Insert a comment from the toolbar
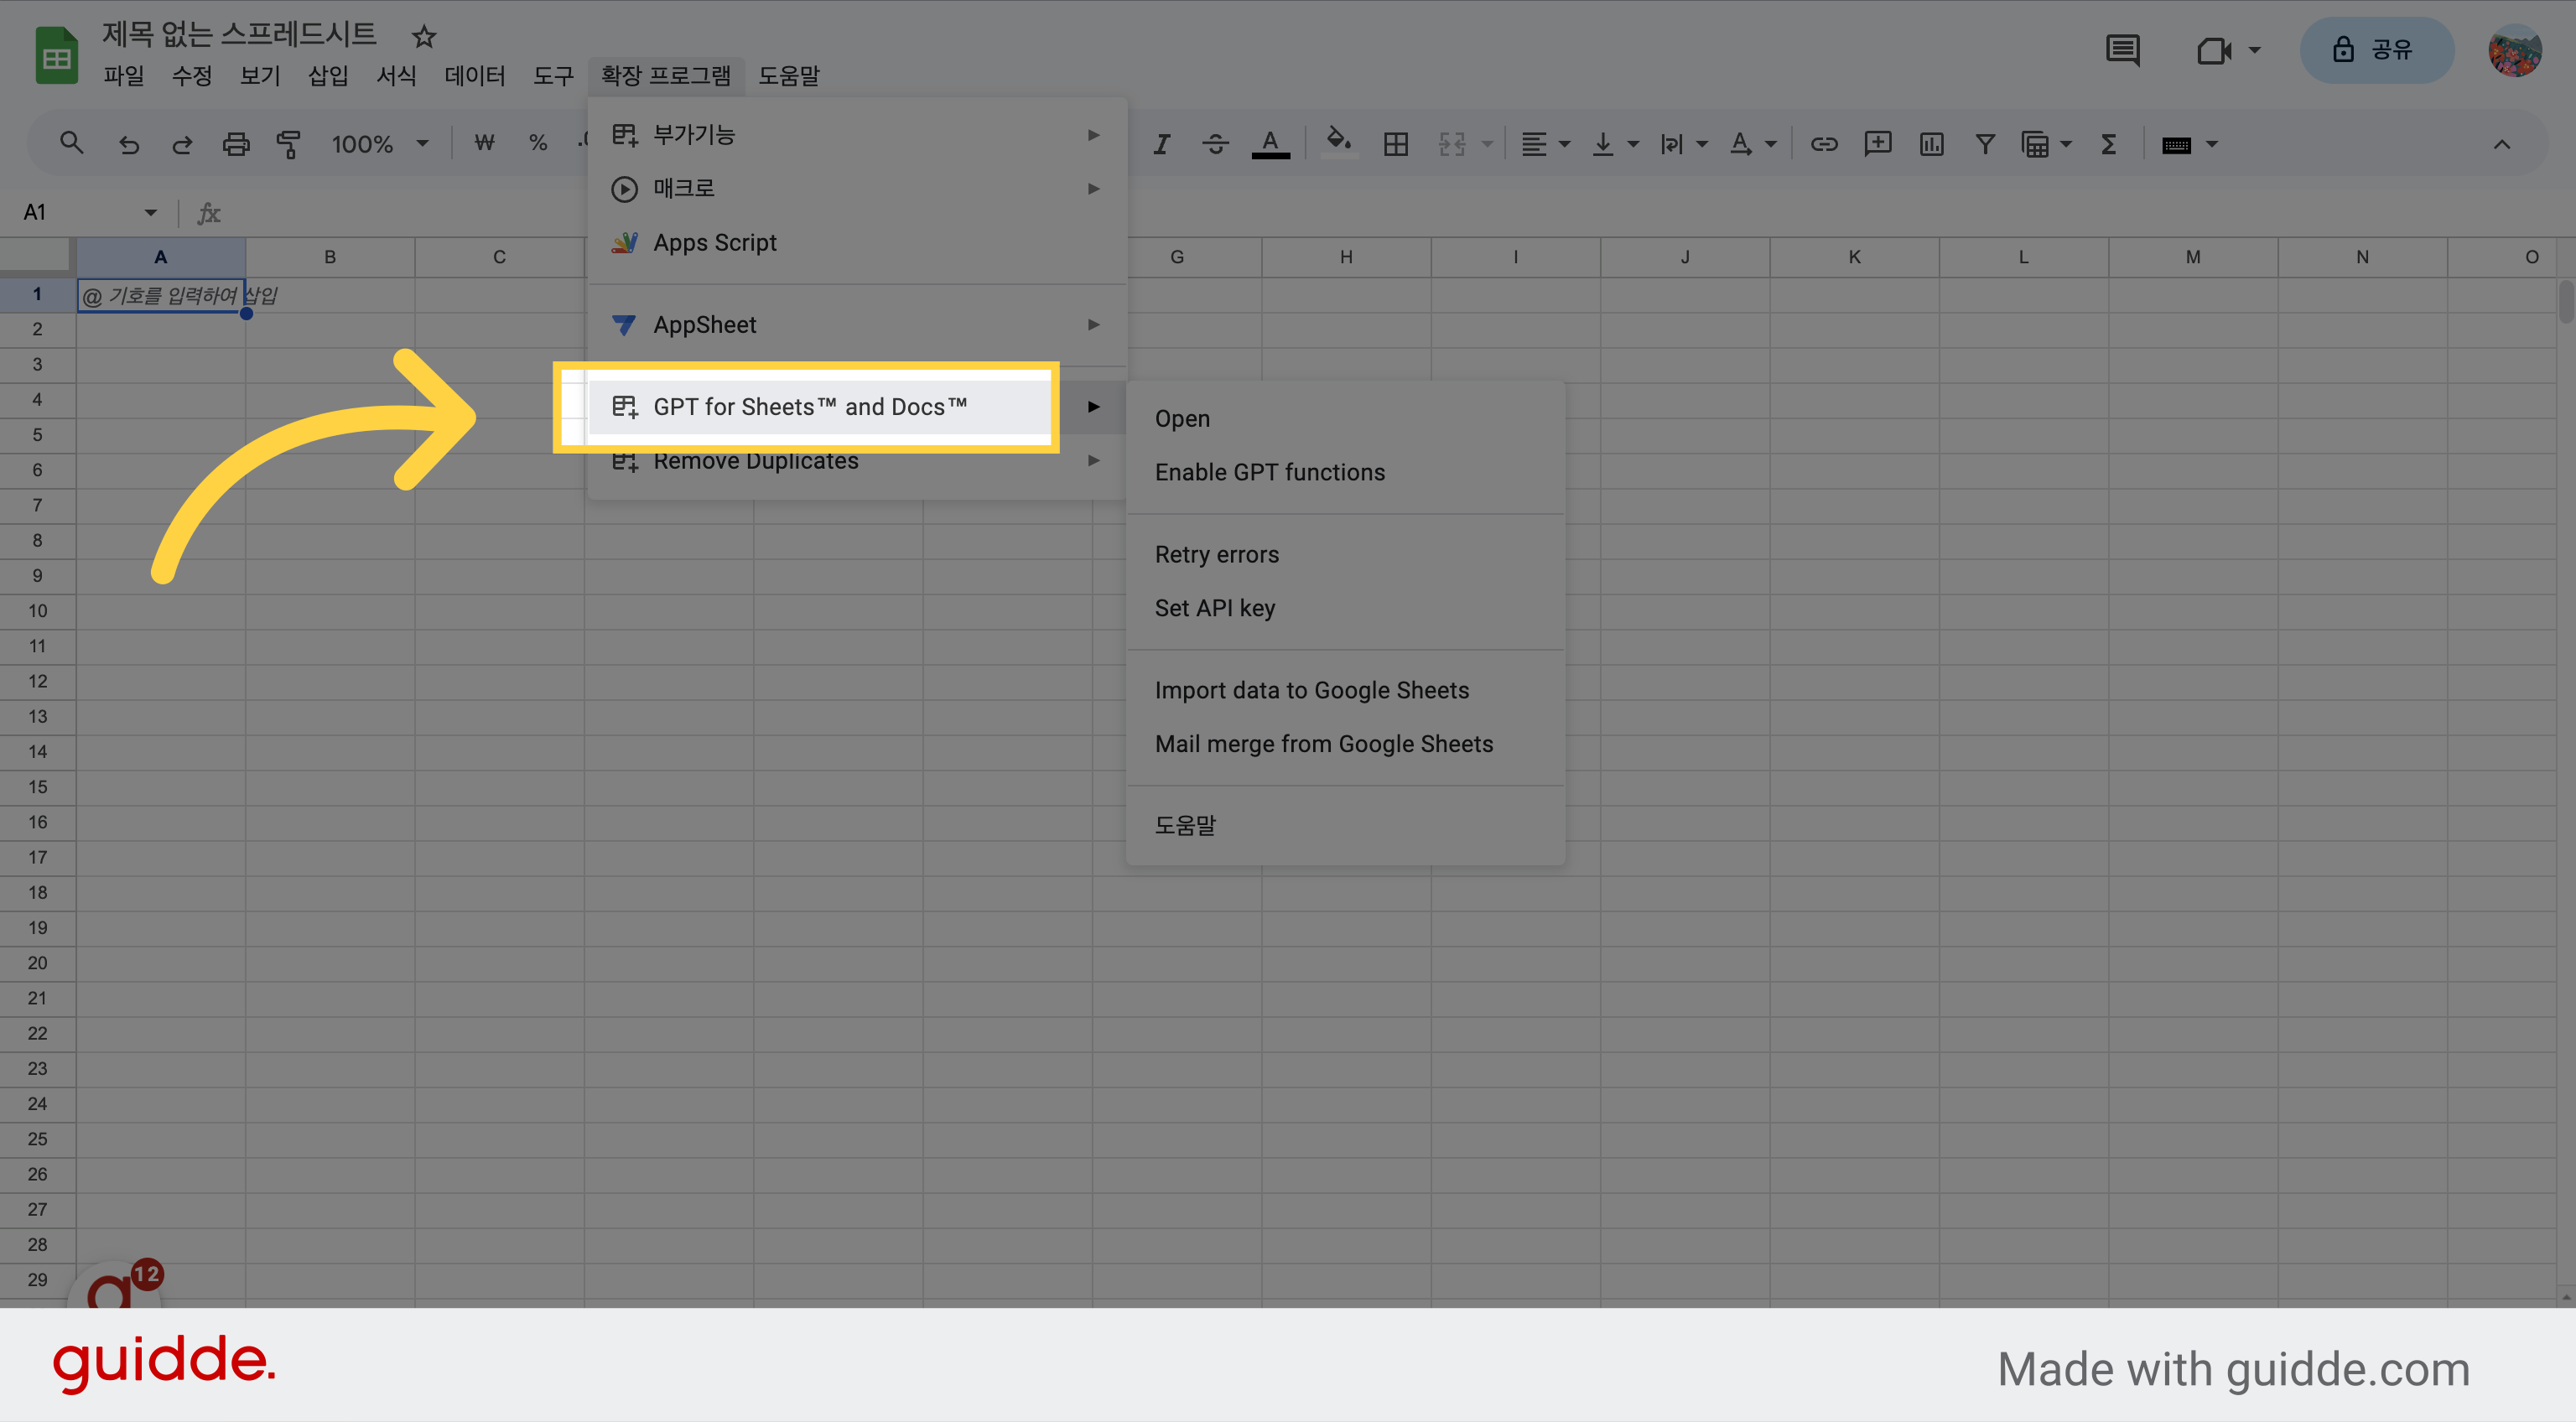The image size is (2576, 1422). 1878,144
